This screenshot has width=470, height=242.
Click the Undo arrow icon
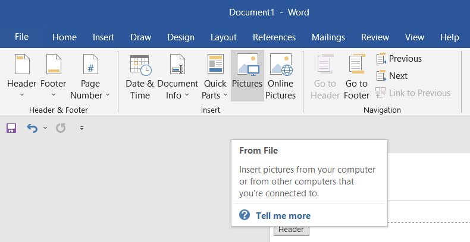coord(32,128)
